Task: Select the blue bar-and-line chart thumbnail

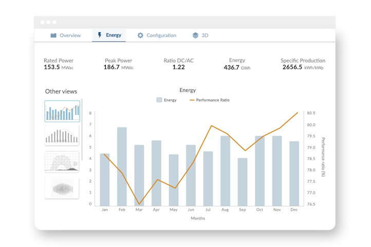Action: coord(62,111)
